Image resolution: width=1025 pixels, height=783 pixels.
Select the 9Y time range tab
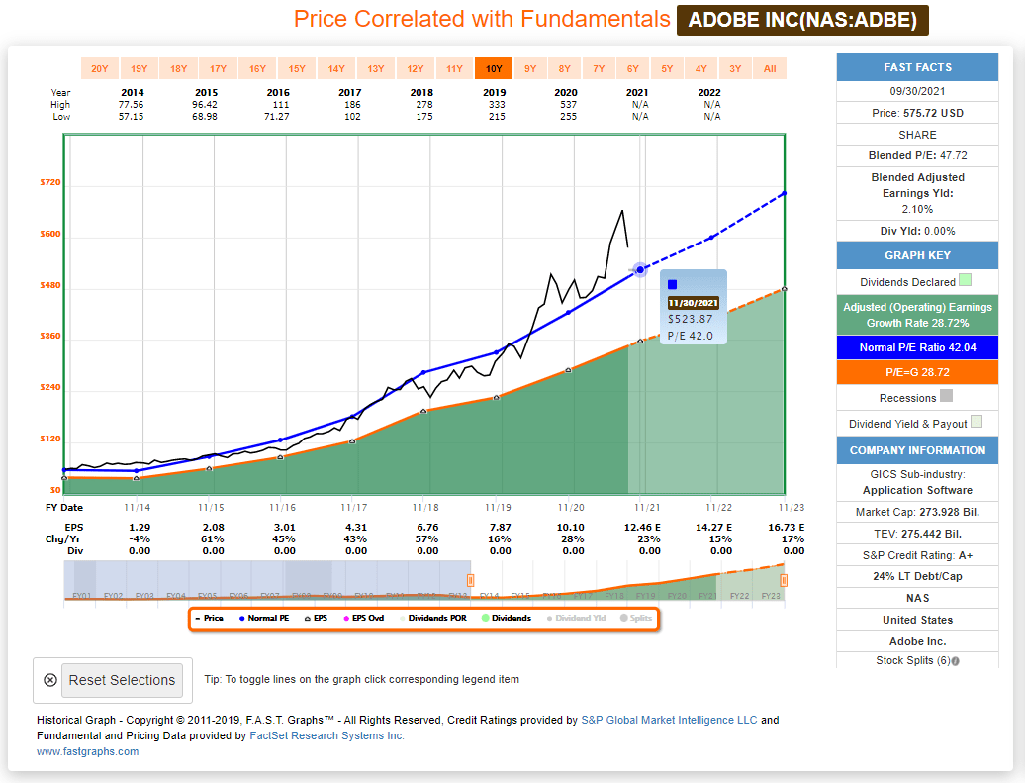530,68
